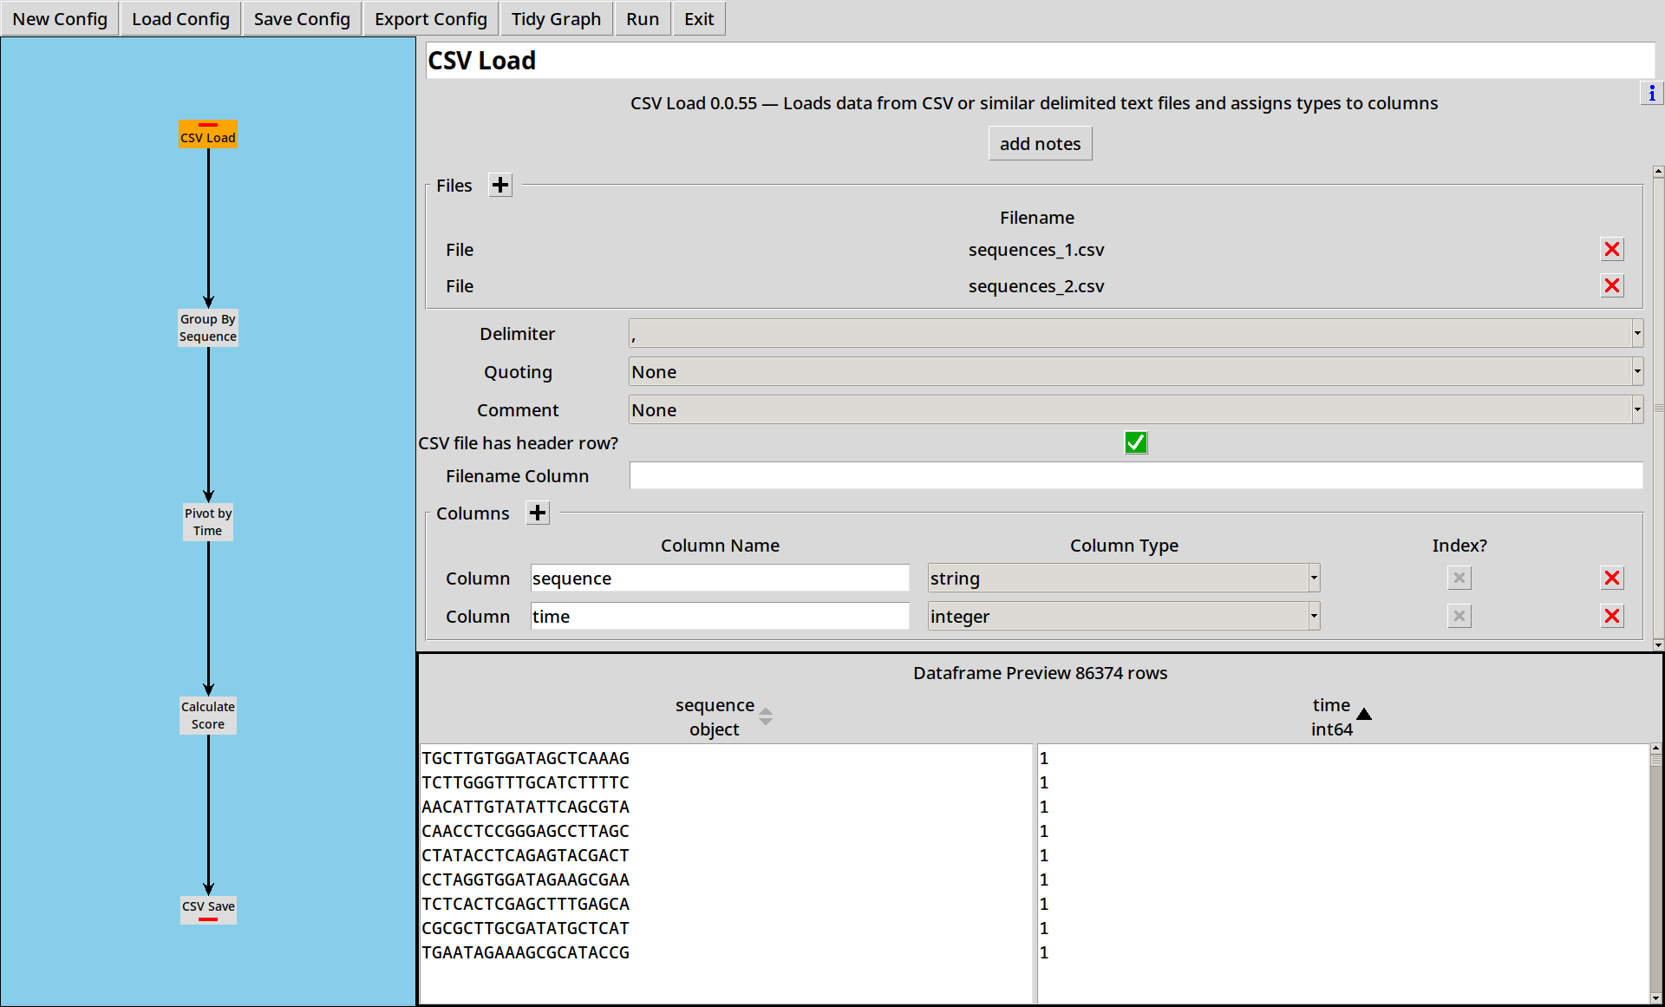Add a new file with Files plus icon

pos(500,185)
